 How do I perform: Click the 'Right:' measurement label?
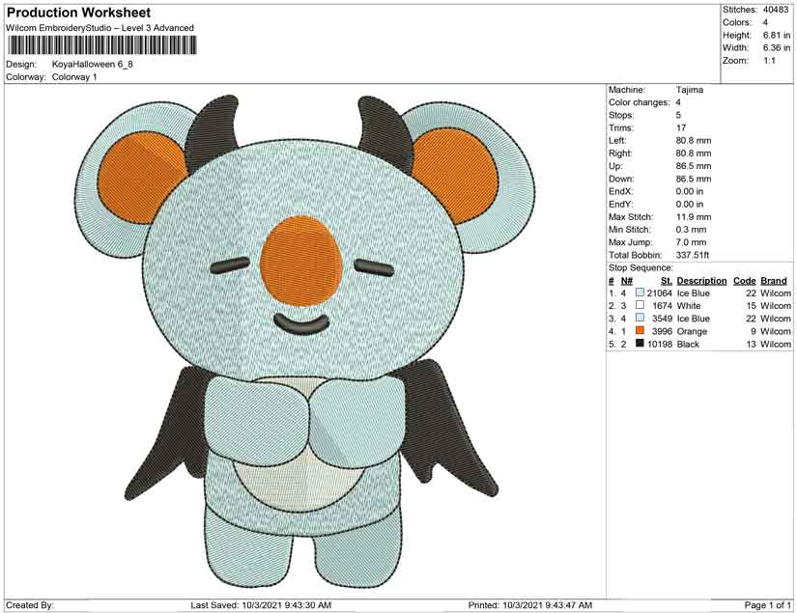619,153
